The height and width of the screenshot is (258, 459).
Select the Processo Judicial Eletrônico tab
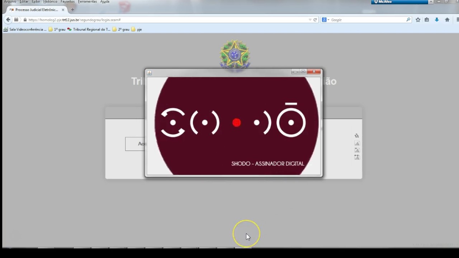[37, 10]
